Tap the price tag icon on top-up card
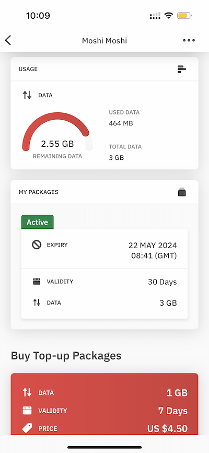Image resolution: width=209 pixels, height=453 pixels. (27, 428)
